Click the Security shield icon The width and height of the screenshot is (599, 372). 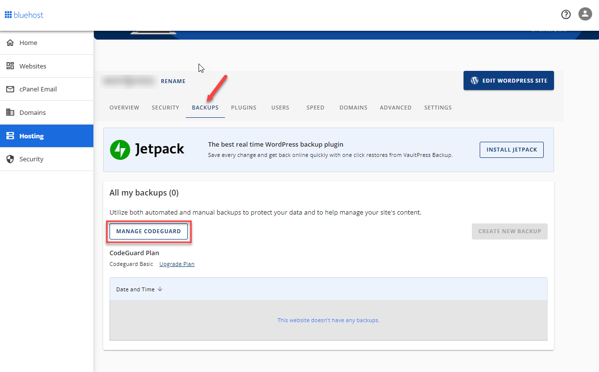click(10, 159)
